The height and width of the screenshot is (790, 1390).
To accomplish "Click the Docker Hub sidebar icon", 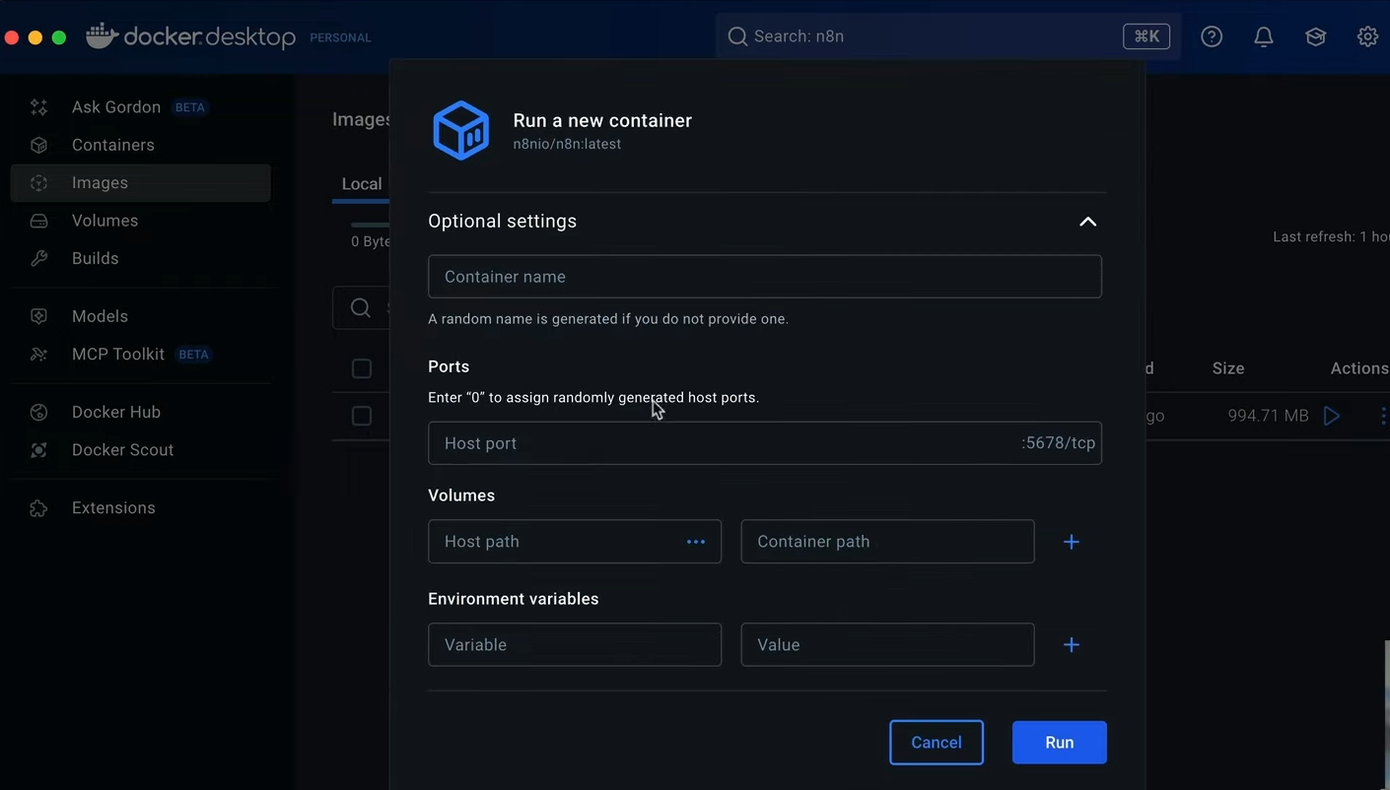I will pyautogui.click(x=38, y=412).
